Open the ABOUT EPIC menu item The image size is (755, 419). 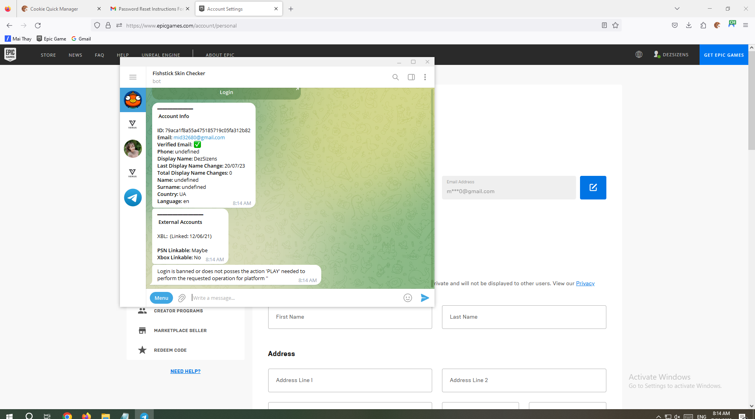point(220,55)
